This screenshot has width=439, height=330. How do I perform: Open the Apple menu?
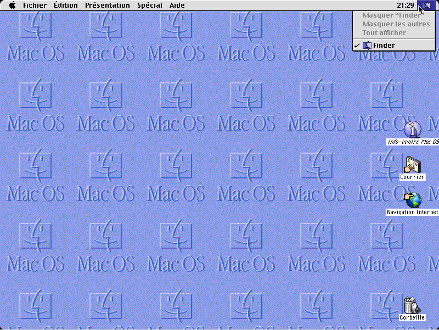coord(12,5)
